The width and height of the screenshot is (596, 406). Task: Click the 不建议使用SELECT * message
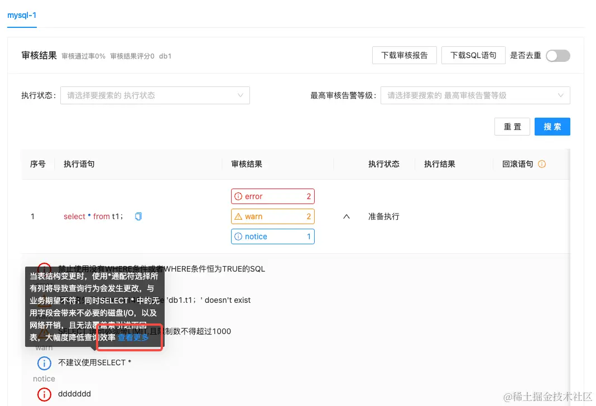[95, 362]
